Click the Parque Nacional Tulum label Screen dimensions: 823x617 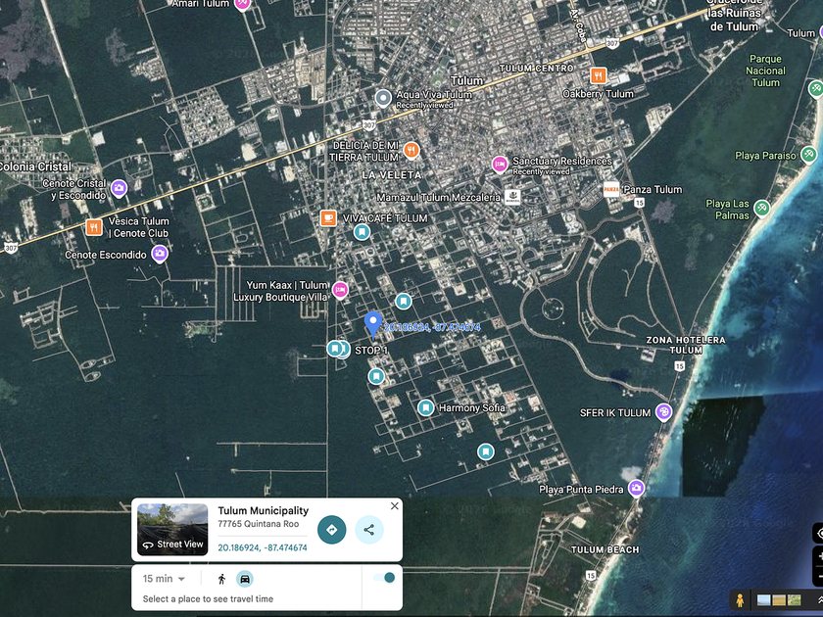point(766,71)
